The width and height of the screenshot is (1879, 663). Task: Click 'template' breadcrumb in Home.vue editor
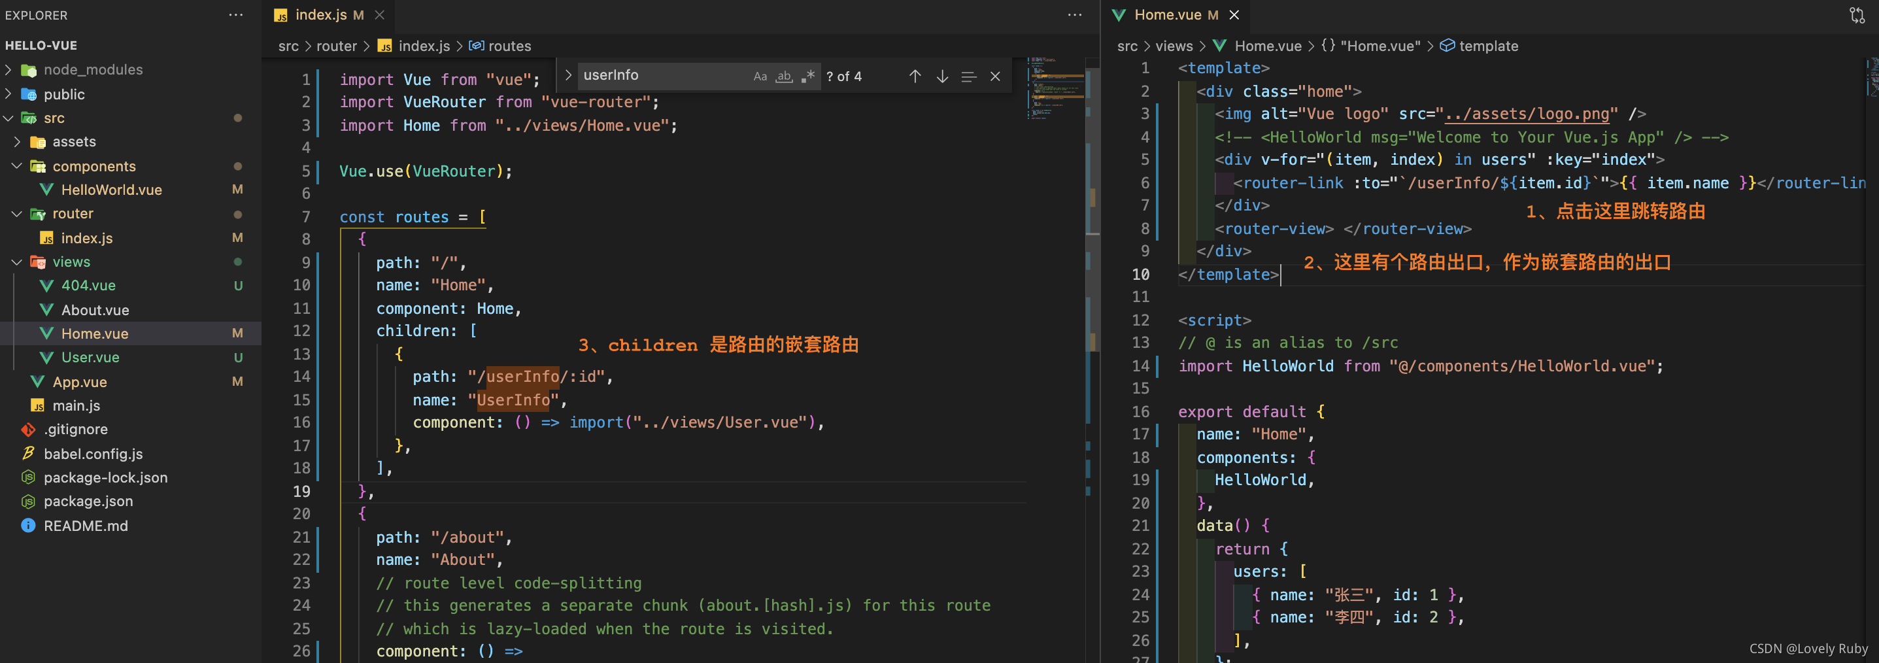click(1488, 46)
